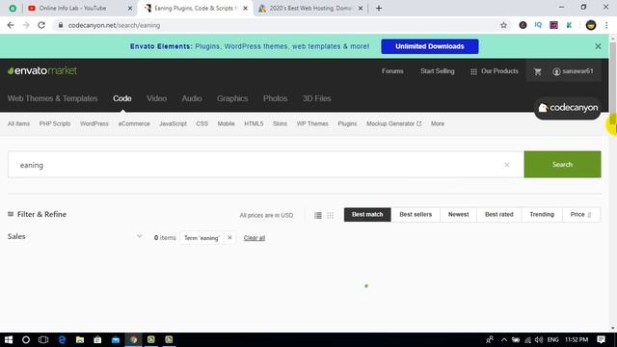The width and height of the screenshot is (617, 347).
Task: Remove the Term 'eaning' filter tag
Action: coord(229,238)
